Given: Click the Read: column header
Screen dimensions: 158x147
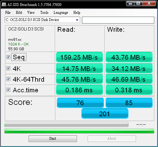Looking at the screenshot, I should (x=66, y=30).
